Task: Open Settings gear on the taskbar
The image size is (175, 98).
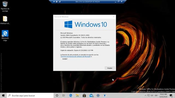Action: [x=98, y=96]
